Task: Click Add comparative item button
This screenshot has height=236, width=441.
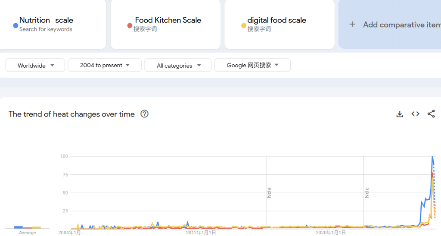Action: 390,25
